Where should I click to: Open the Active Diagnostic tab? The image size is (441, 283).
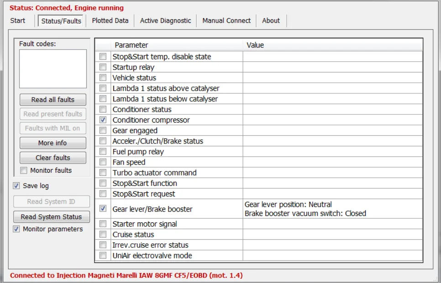coord(165,21)
